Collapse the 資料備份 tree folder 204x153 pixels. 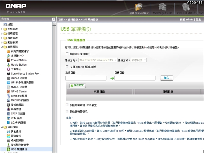[2, 127]
